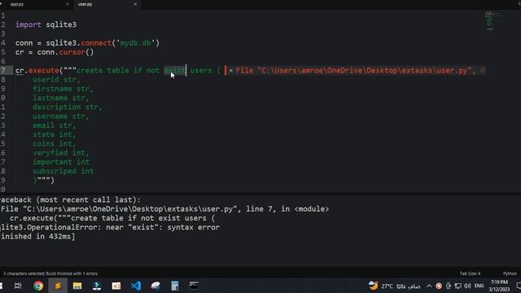Click the line 7 gutter number
521x293 pixels.
(3, 71)
